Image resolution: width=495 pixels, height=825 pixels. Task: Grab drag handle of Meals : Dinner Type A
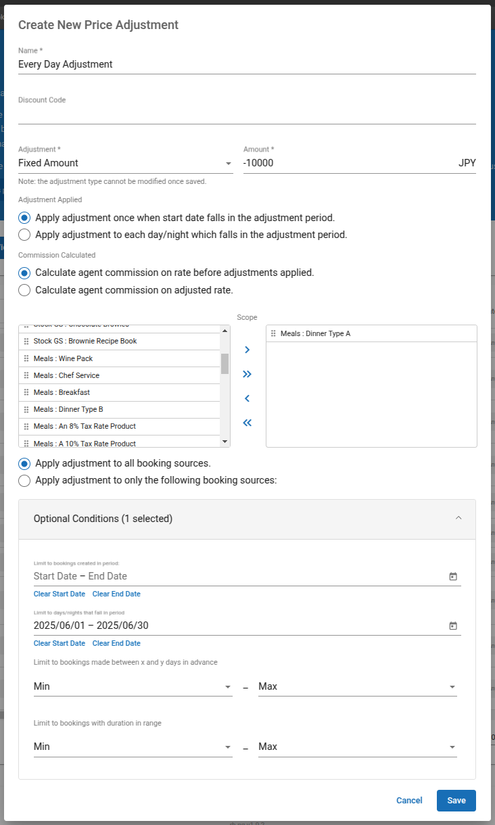point(273,333)
